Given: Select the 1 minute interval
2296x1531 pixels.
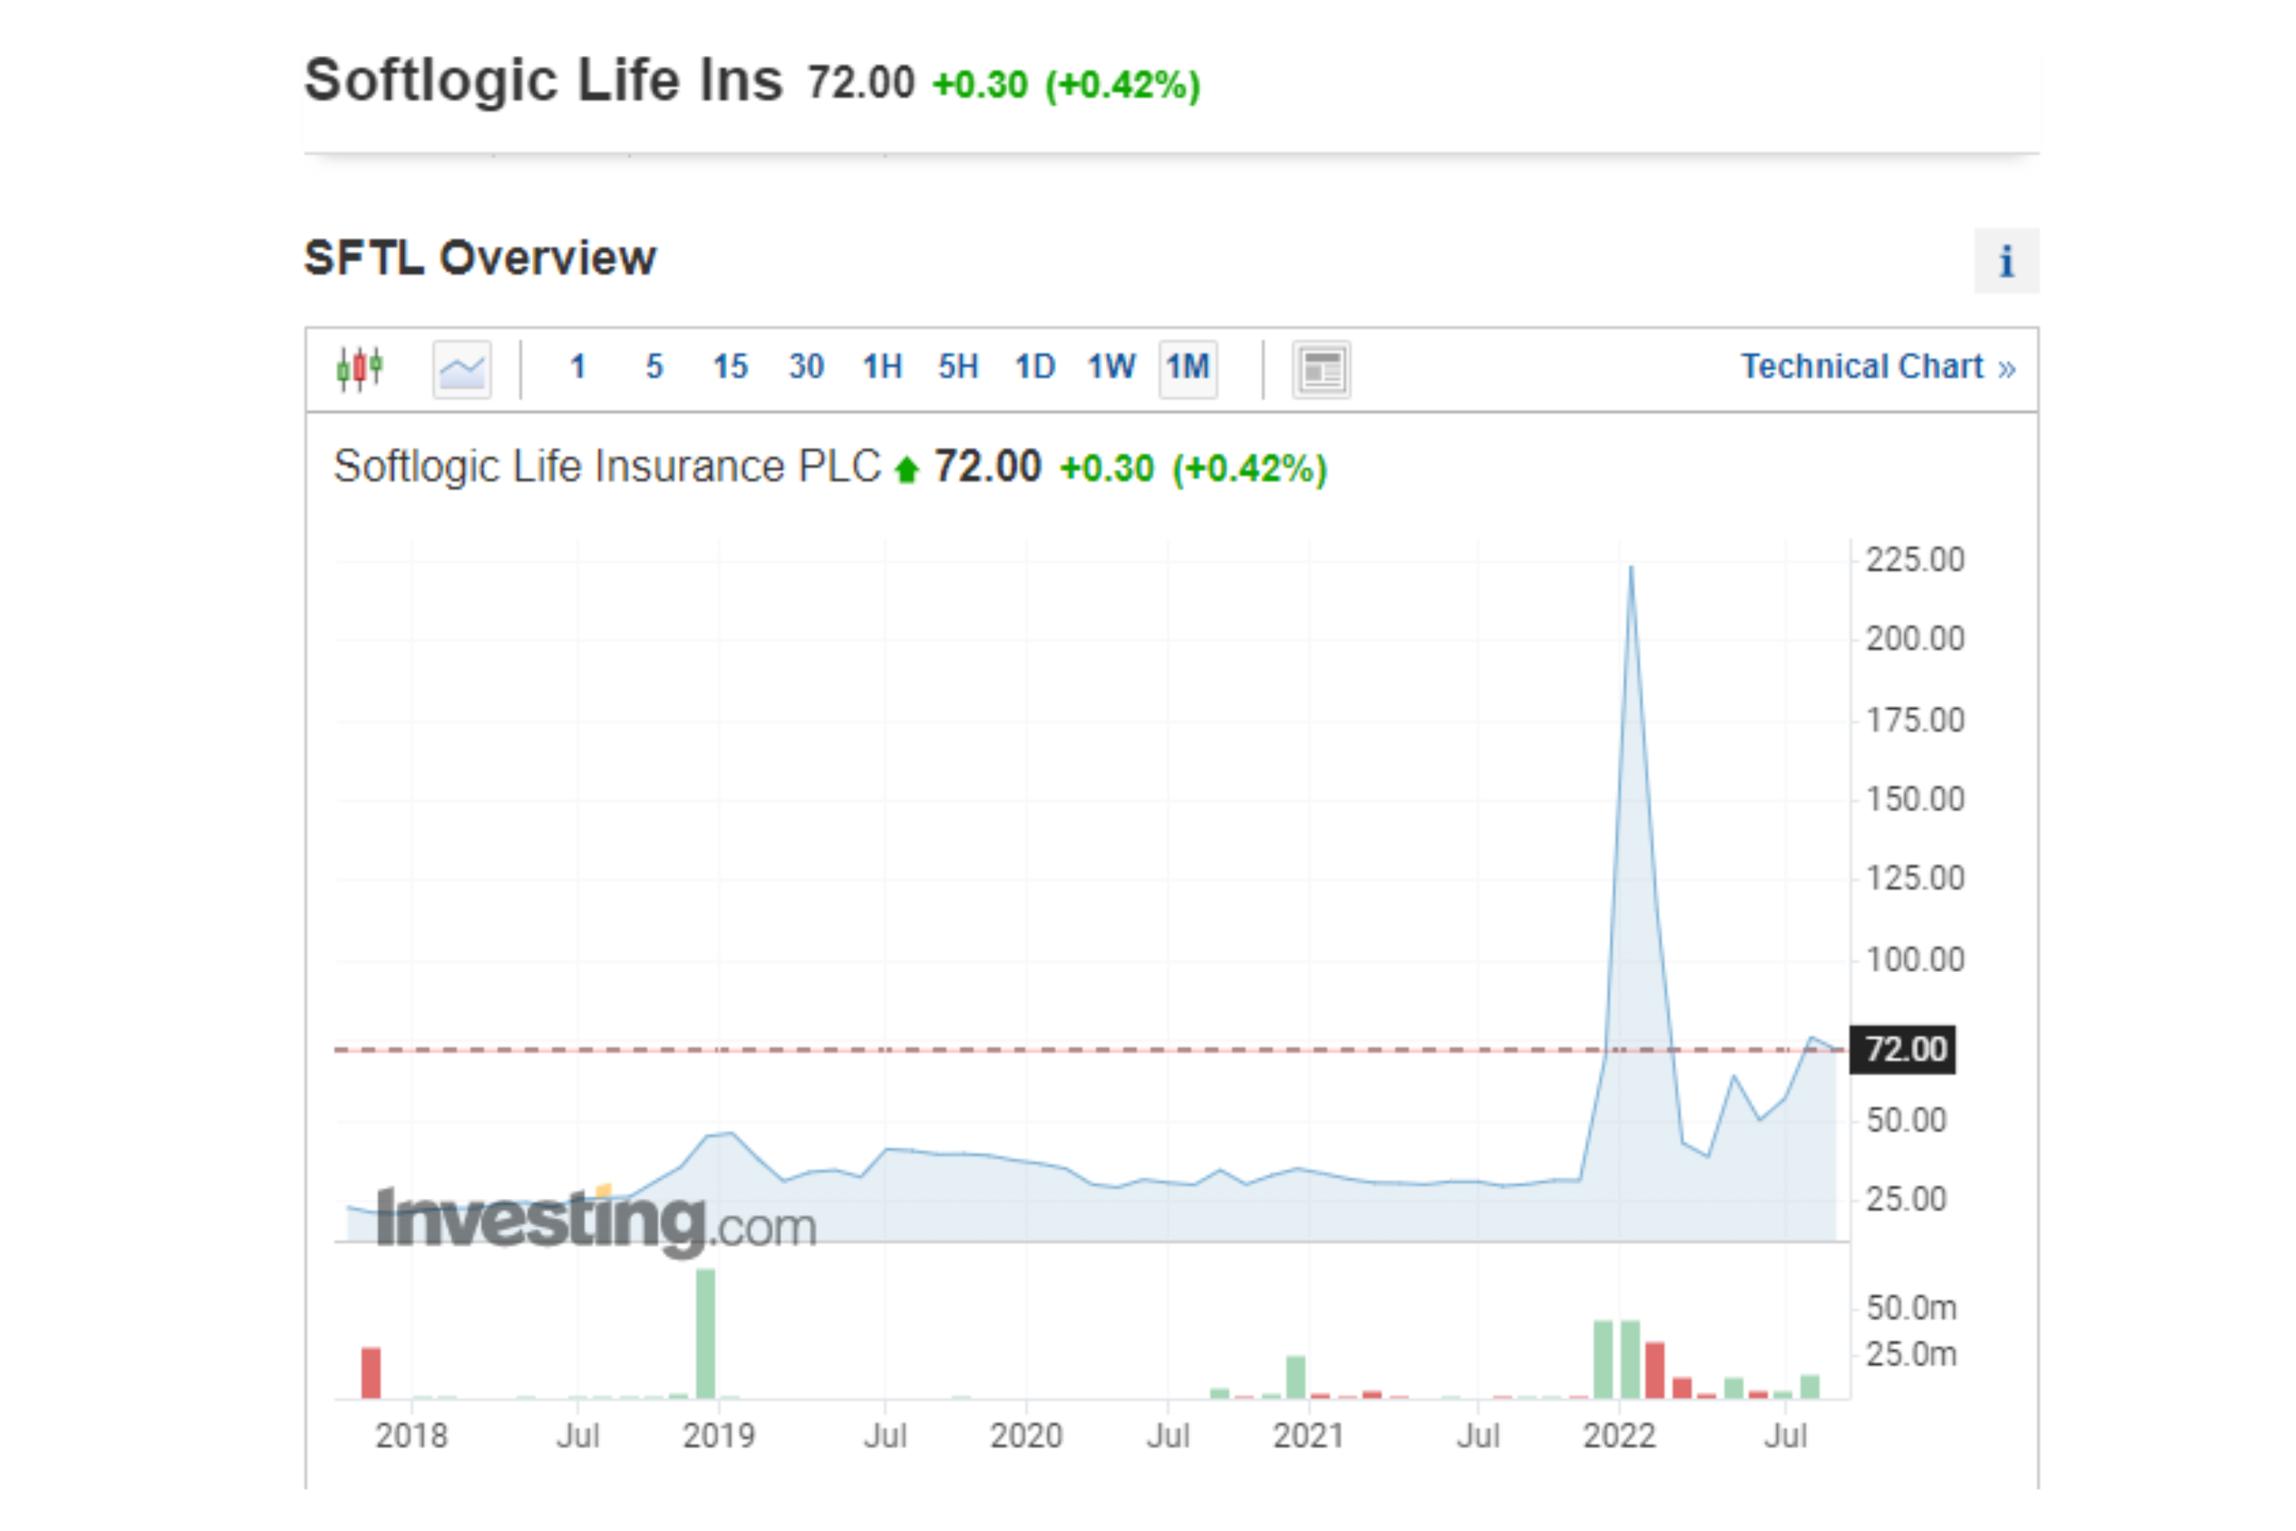Looking at the screenshot, I should pos(578,367).
